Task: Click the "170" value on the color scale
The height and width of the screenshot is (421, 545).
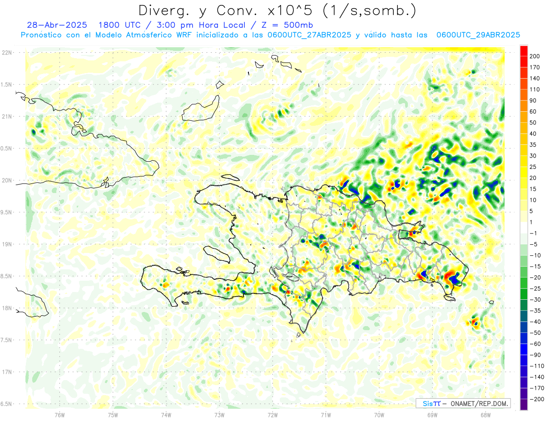Action: [x=535, y=67]
